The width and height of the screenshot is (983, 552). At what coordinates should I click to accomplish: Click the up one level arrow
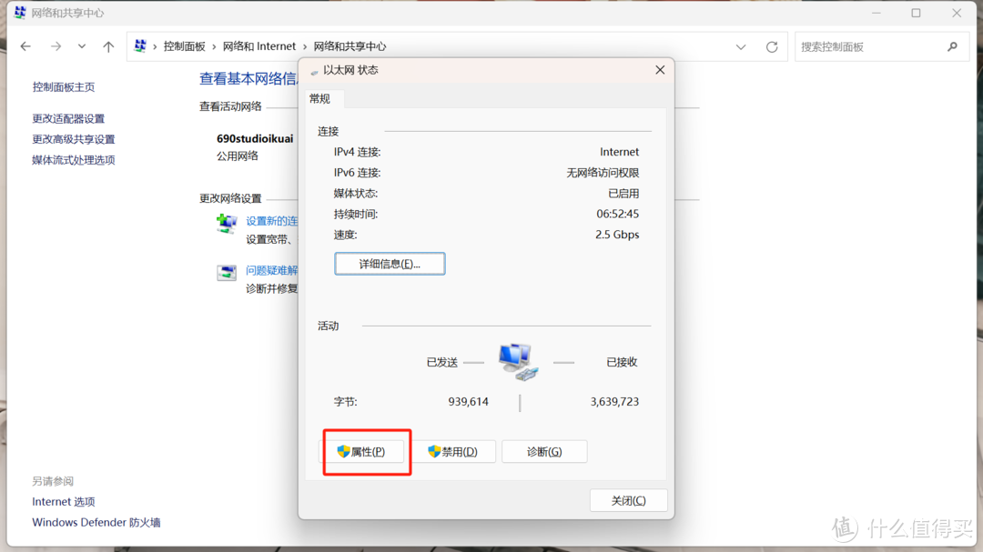point(107,45)
